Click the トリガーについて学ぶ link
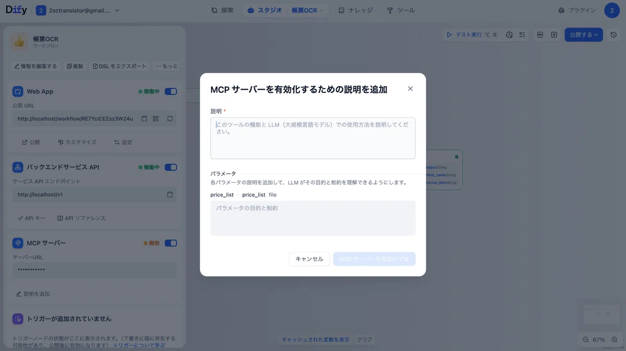Viewport: 626px width, 351px height. (x=139, y=345)
